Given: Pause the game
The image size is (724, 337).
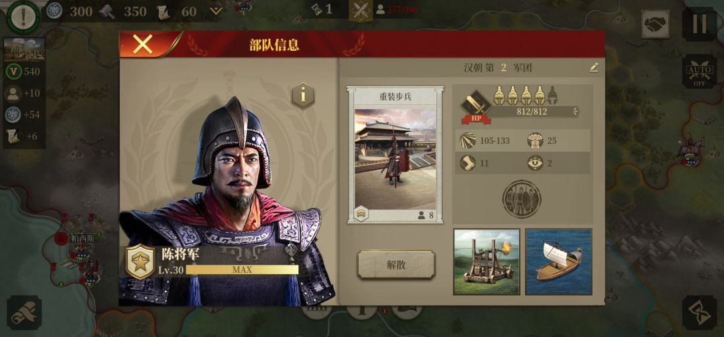Looking at the screenshot, I should tap(699, 24).
